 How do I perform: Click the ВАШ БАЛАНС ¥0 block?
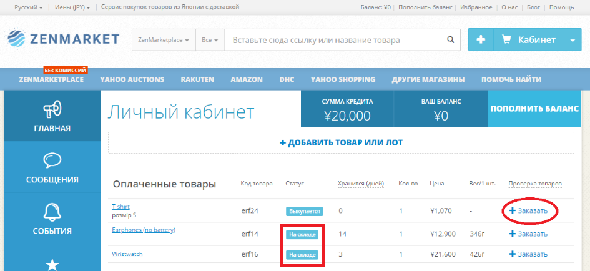tap(441, 109)
